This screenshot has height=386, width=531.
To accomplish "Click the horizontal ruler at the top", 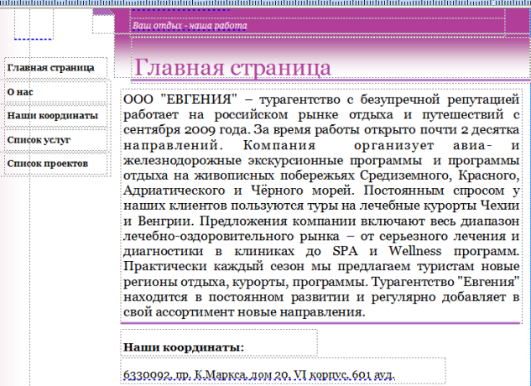I will coord(265,3).
